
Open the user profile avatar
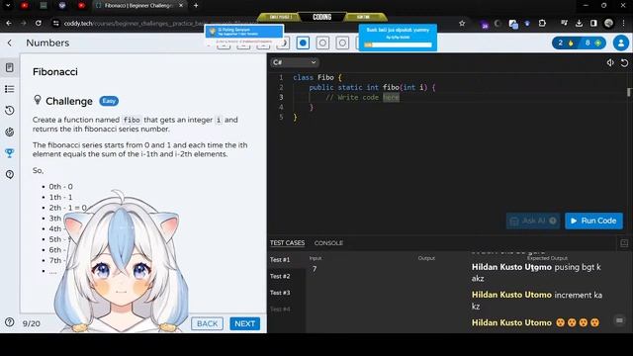tap(621, 43)
